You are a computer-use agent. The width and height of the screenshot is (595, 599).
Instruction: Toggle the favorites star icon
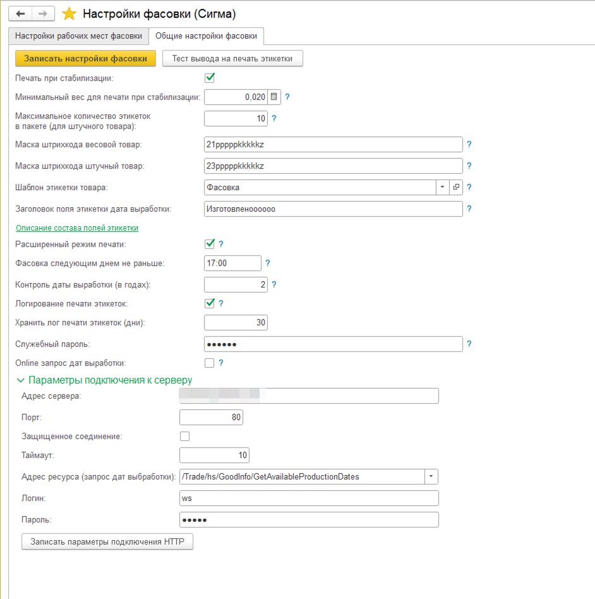tap(69, 14)
